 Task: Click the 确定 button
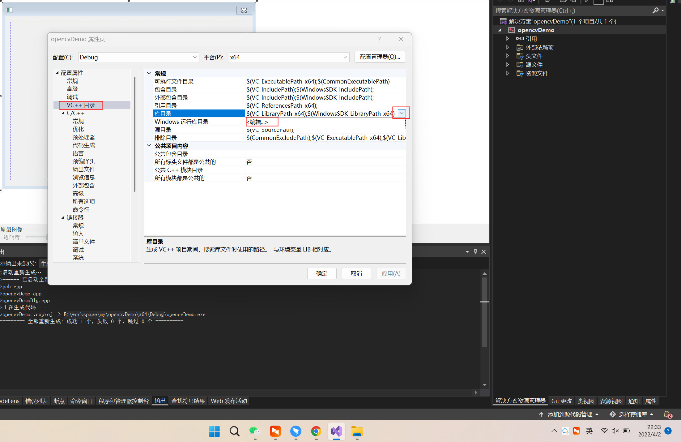click(321, 273)
